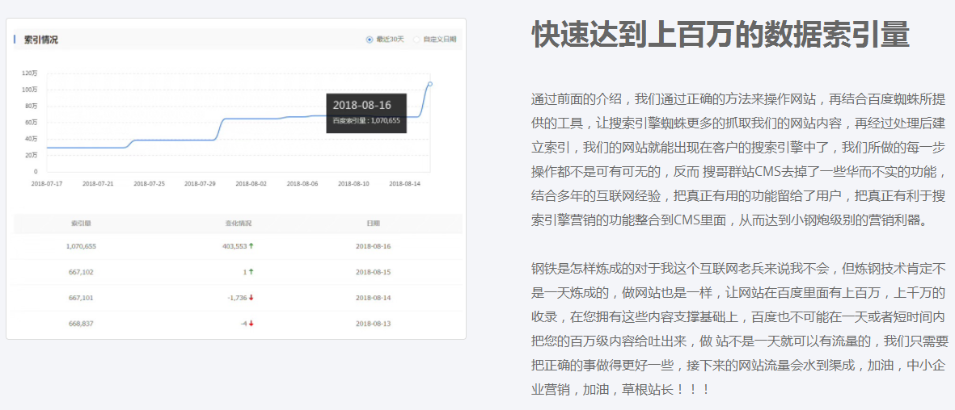Viewport: 955px width, 410px height.
Task: Click the 2018-08-13 date cell
Action: 373,324
